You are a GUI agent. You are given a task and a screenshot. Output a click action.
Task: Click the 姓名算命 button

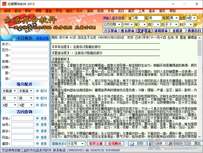coord(128,31)
